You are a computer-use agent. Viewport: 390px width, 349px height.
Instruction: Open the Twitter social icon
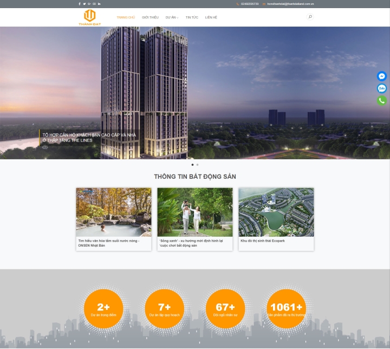pyautogui.click(x=84, y=4)
